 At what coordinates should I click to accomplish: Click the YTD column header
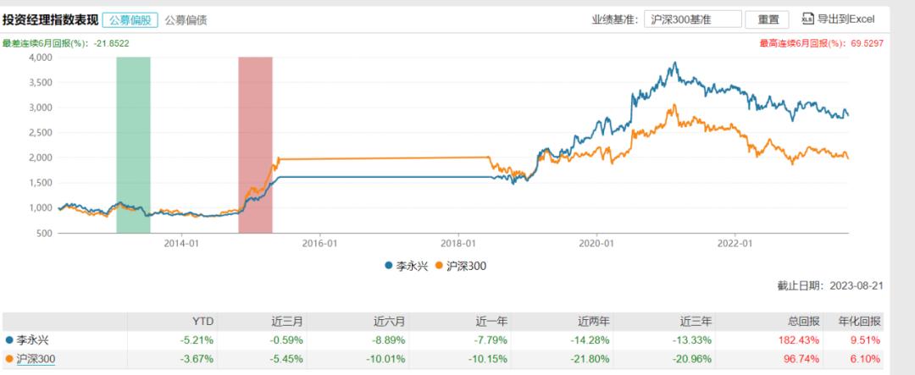click(x=203, y=321)
